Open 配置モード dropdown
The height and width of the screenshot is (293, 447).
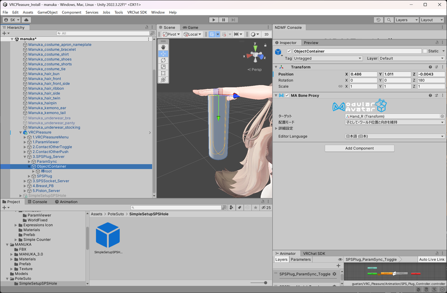(x=395, y=122)
